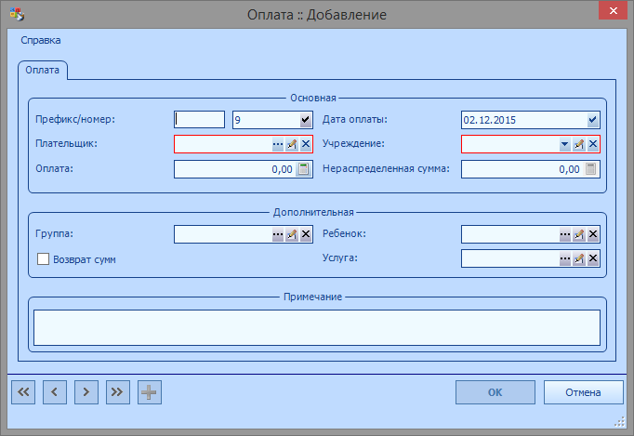
Task: Cancel with the Отмена button
Action: [x=583, y=392]
